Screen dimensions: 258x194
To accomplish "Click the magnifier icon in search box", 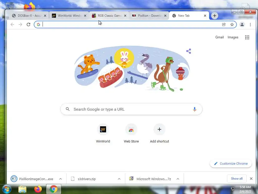I will pos(68,109).
